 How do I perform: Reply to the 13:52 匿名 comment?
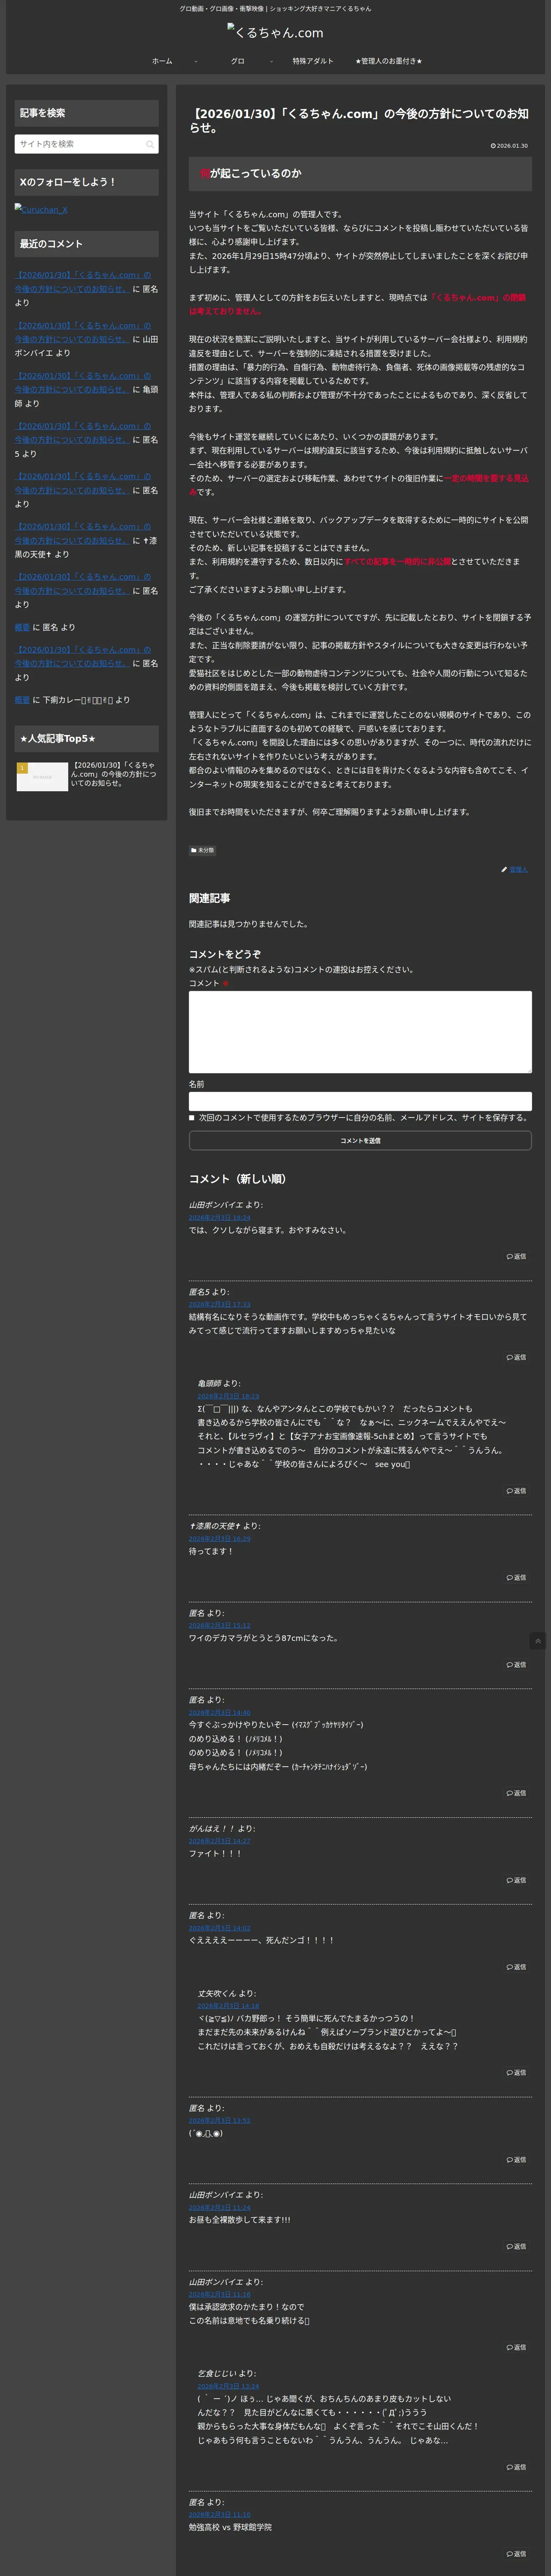[516, 2160]
